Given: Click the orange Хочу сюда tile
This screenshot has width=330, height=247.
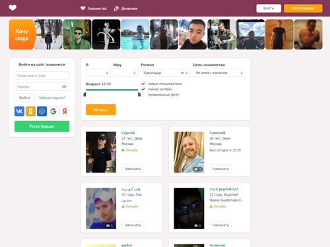Looking at the screenshot, I should pos(22,34).
